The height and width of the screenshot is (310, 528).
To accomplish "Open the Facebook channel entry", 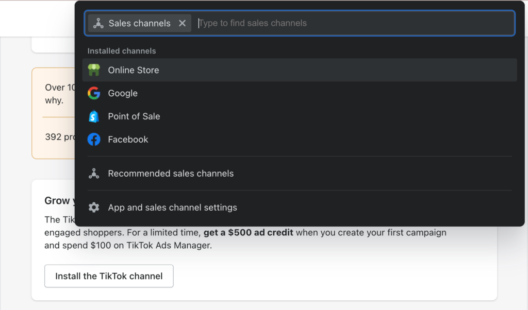I will (x=128, y=140).
